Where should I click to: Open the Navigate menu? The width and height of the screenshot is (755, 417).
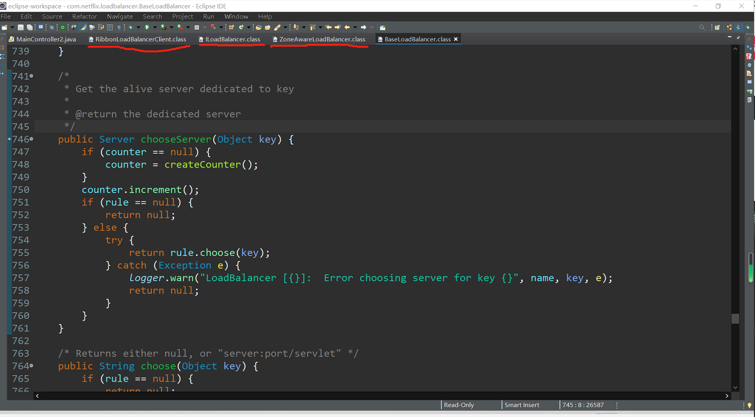click(x=120, y=16)
